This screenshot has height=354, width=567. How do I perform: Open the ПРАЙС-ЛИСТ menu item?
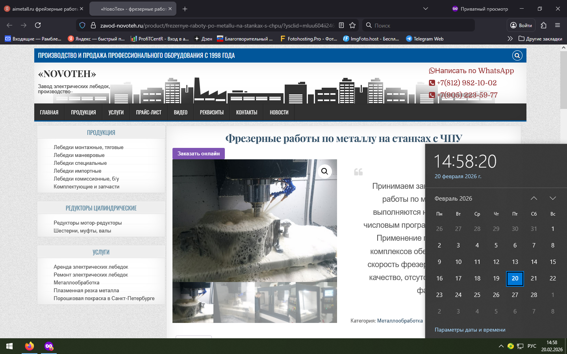pos(148,112)
